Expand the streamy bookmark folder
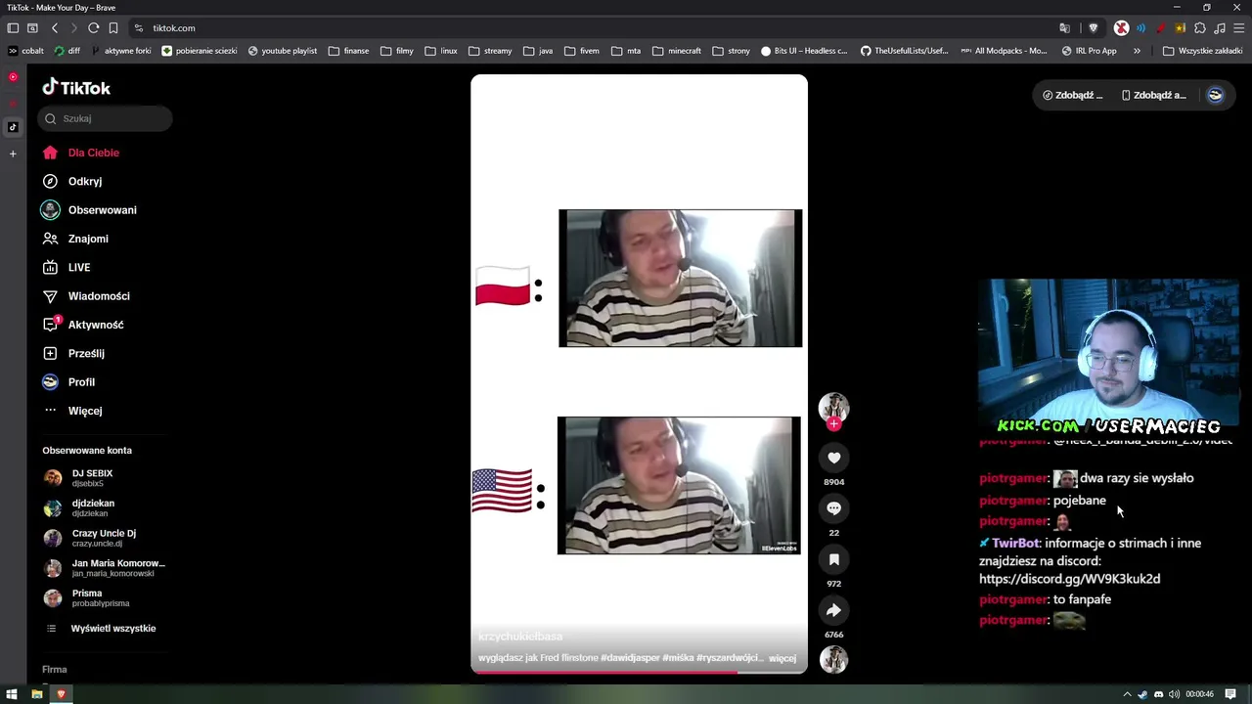This screenshot has height=704, width=1252. 490,51
